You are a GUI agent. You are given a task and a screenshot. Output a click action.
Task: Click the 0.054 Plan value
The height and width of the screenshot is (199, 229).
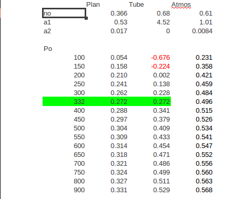pos(119,58)
